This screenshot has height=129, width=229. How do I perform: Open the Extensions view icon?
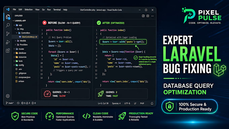click(8, 51)
